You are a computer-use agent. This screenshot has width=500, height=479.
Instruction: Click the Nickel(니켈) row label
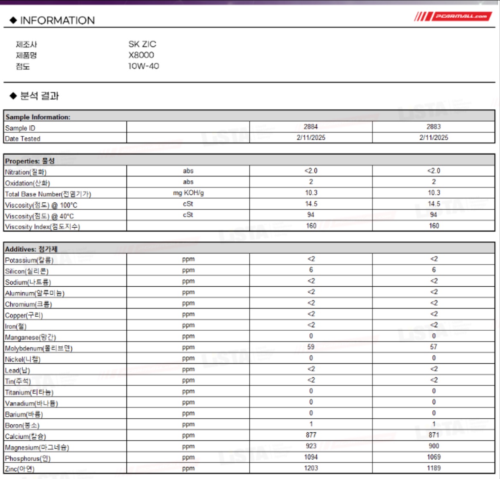pos(23,359)
